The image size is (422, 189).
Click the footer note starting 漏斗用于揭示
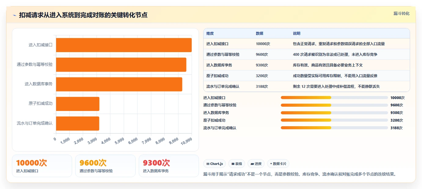tap(300, 175)
